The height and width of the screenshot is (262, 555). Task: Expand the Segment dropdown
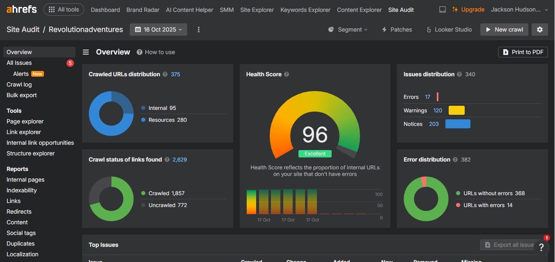point(348,30)
